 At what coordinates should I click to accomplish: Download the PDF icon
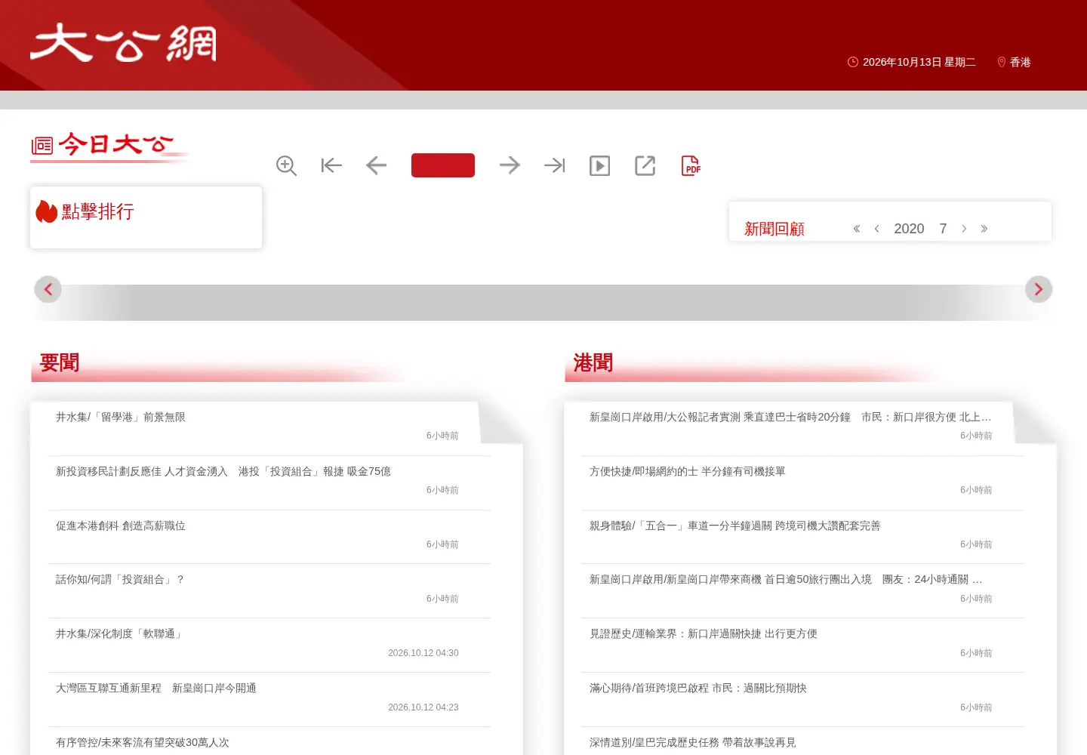click(x=691, y=165)
